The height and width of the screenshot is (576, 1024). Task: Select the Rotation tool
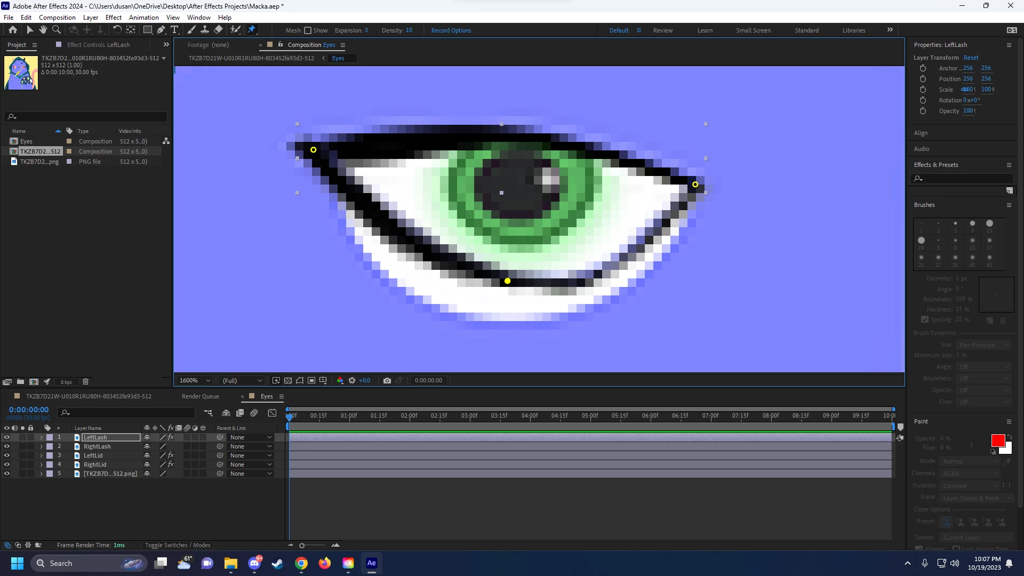117,30
